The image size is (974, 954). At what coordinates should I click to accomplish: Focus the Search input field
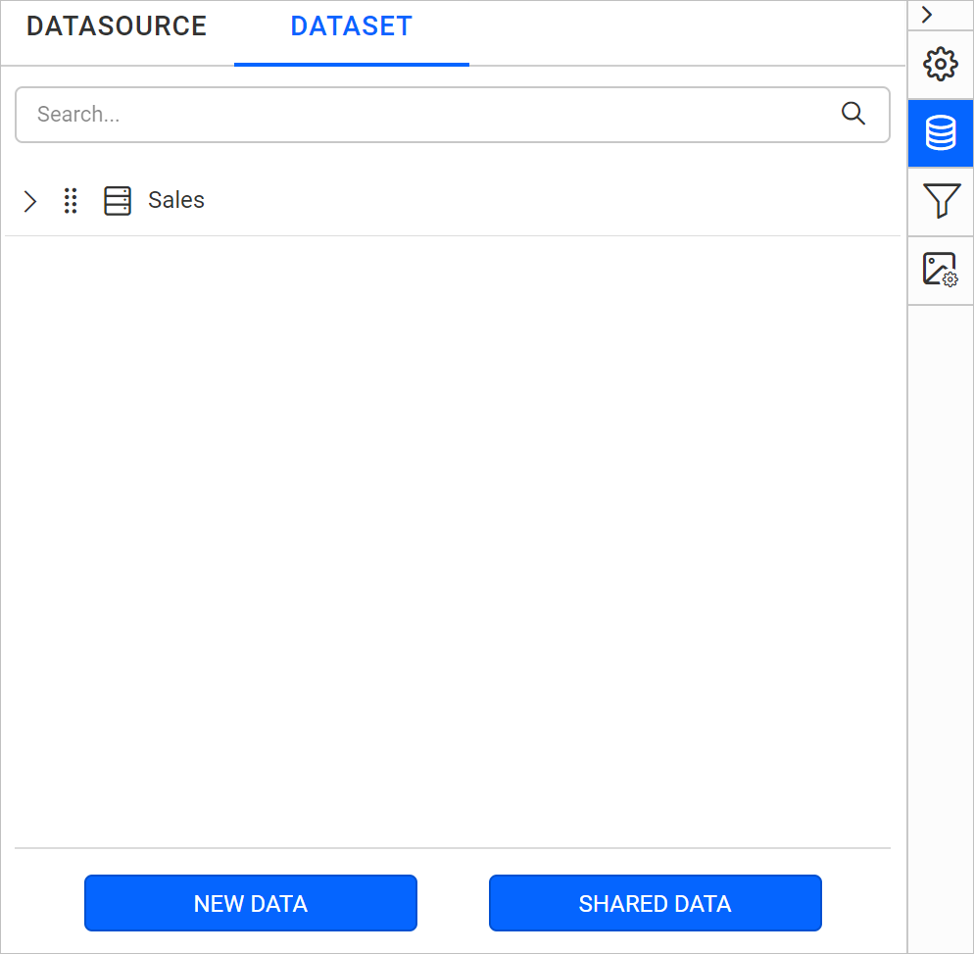pos(453,115)
